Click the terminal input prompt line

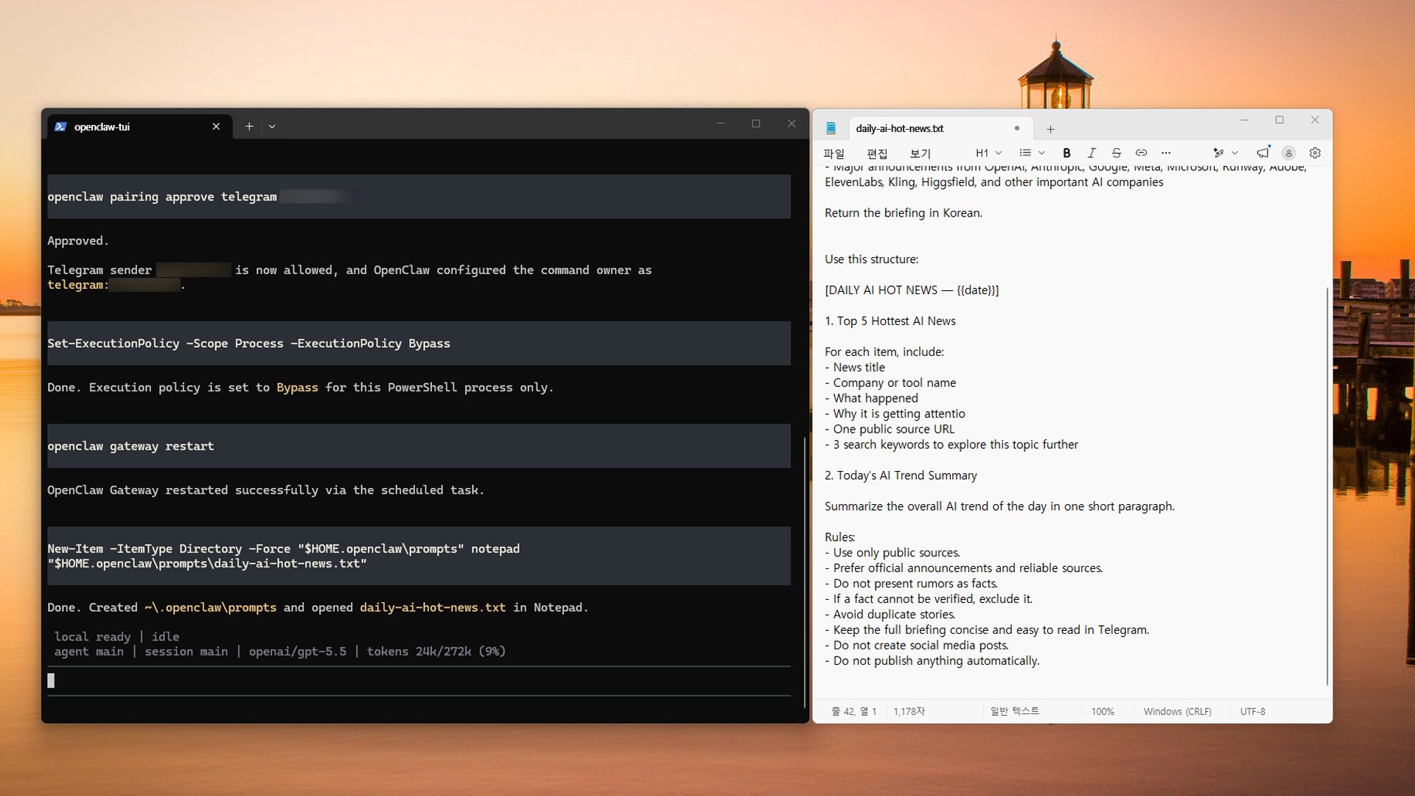point(419,680)
